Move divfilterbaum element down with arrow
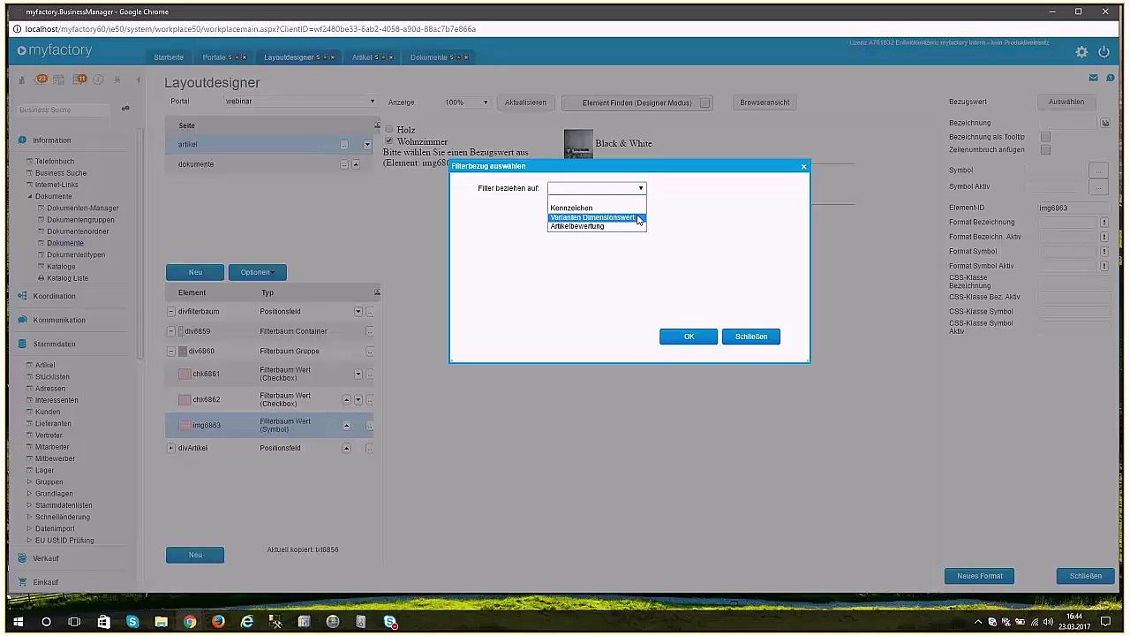This screenshot has width=1130, height=636. [358, 312]
